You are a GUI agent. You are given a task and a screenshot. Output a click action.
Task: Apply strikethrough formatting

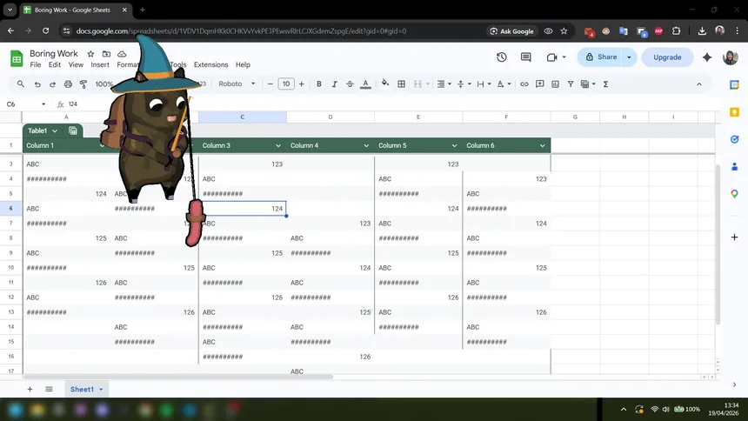point(349,84)
